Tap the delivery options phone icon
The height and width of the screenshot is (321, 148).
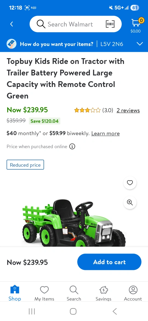pos(12,44)
